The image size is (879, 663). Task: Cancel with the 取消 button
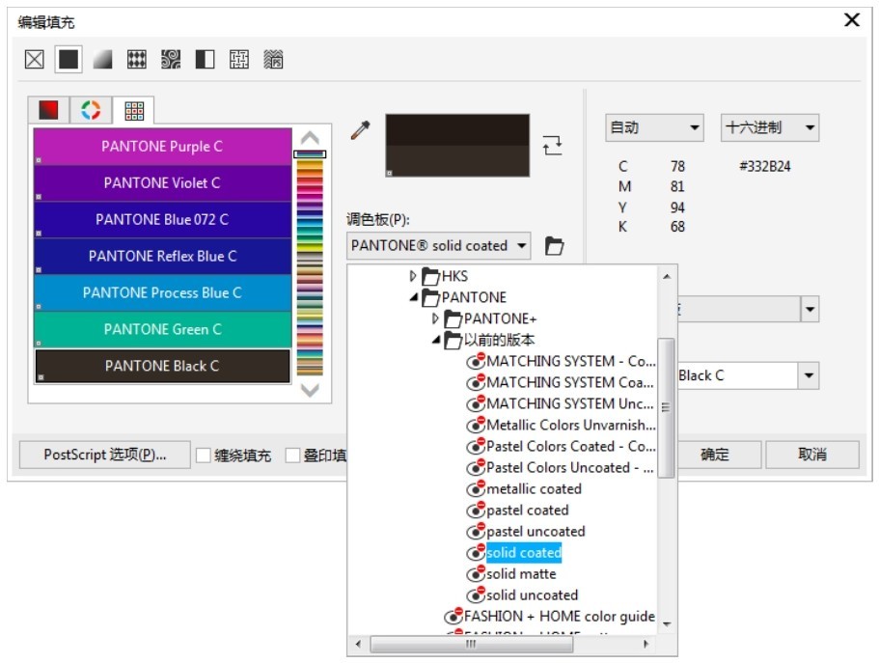[x=812, y=455]
